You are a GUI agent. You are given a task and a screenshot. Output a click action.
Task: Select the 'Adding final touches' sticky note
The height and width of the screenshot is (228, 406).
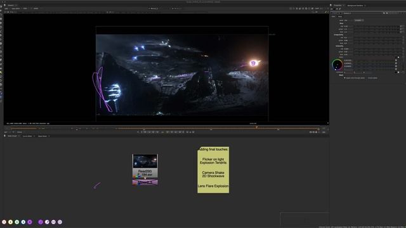213,170
